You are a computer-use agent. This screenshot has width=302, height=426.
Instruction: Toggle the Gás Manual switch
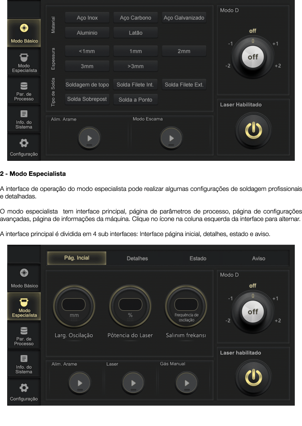186,383
